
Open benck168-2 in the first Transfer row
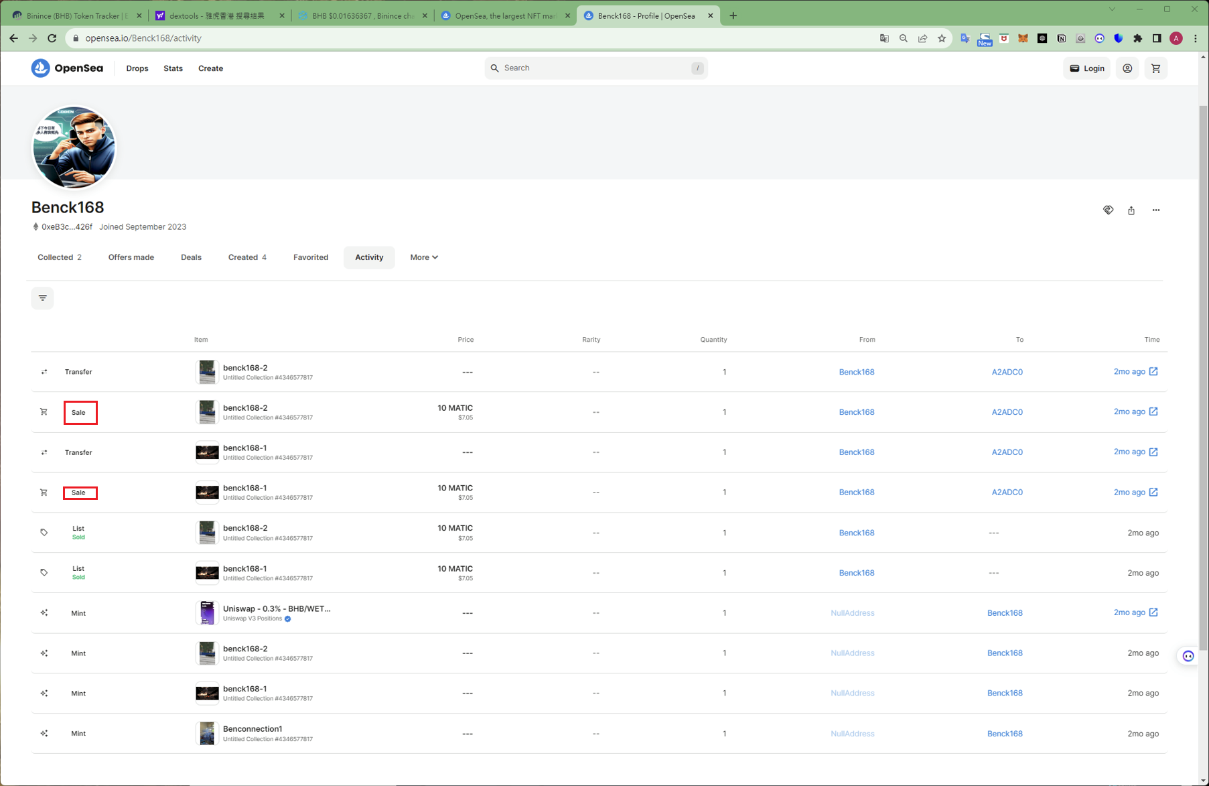click(x=245, y=368)
